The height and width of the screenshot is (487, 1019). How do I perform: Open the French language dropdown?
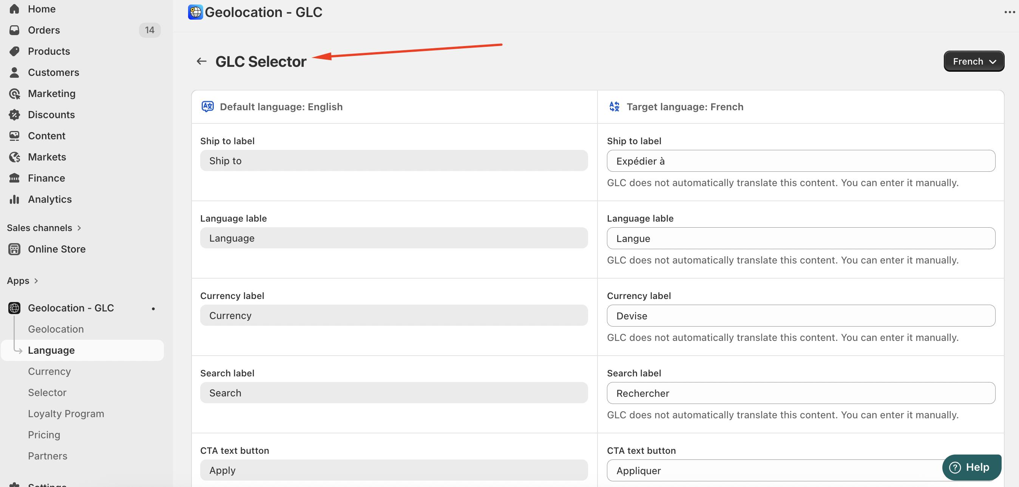(x=974, y=61)
